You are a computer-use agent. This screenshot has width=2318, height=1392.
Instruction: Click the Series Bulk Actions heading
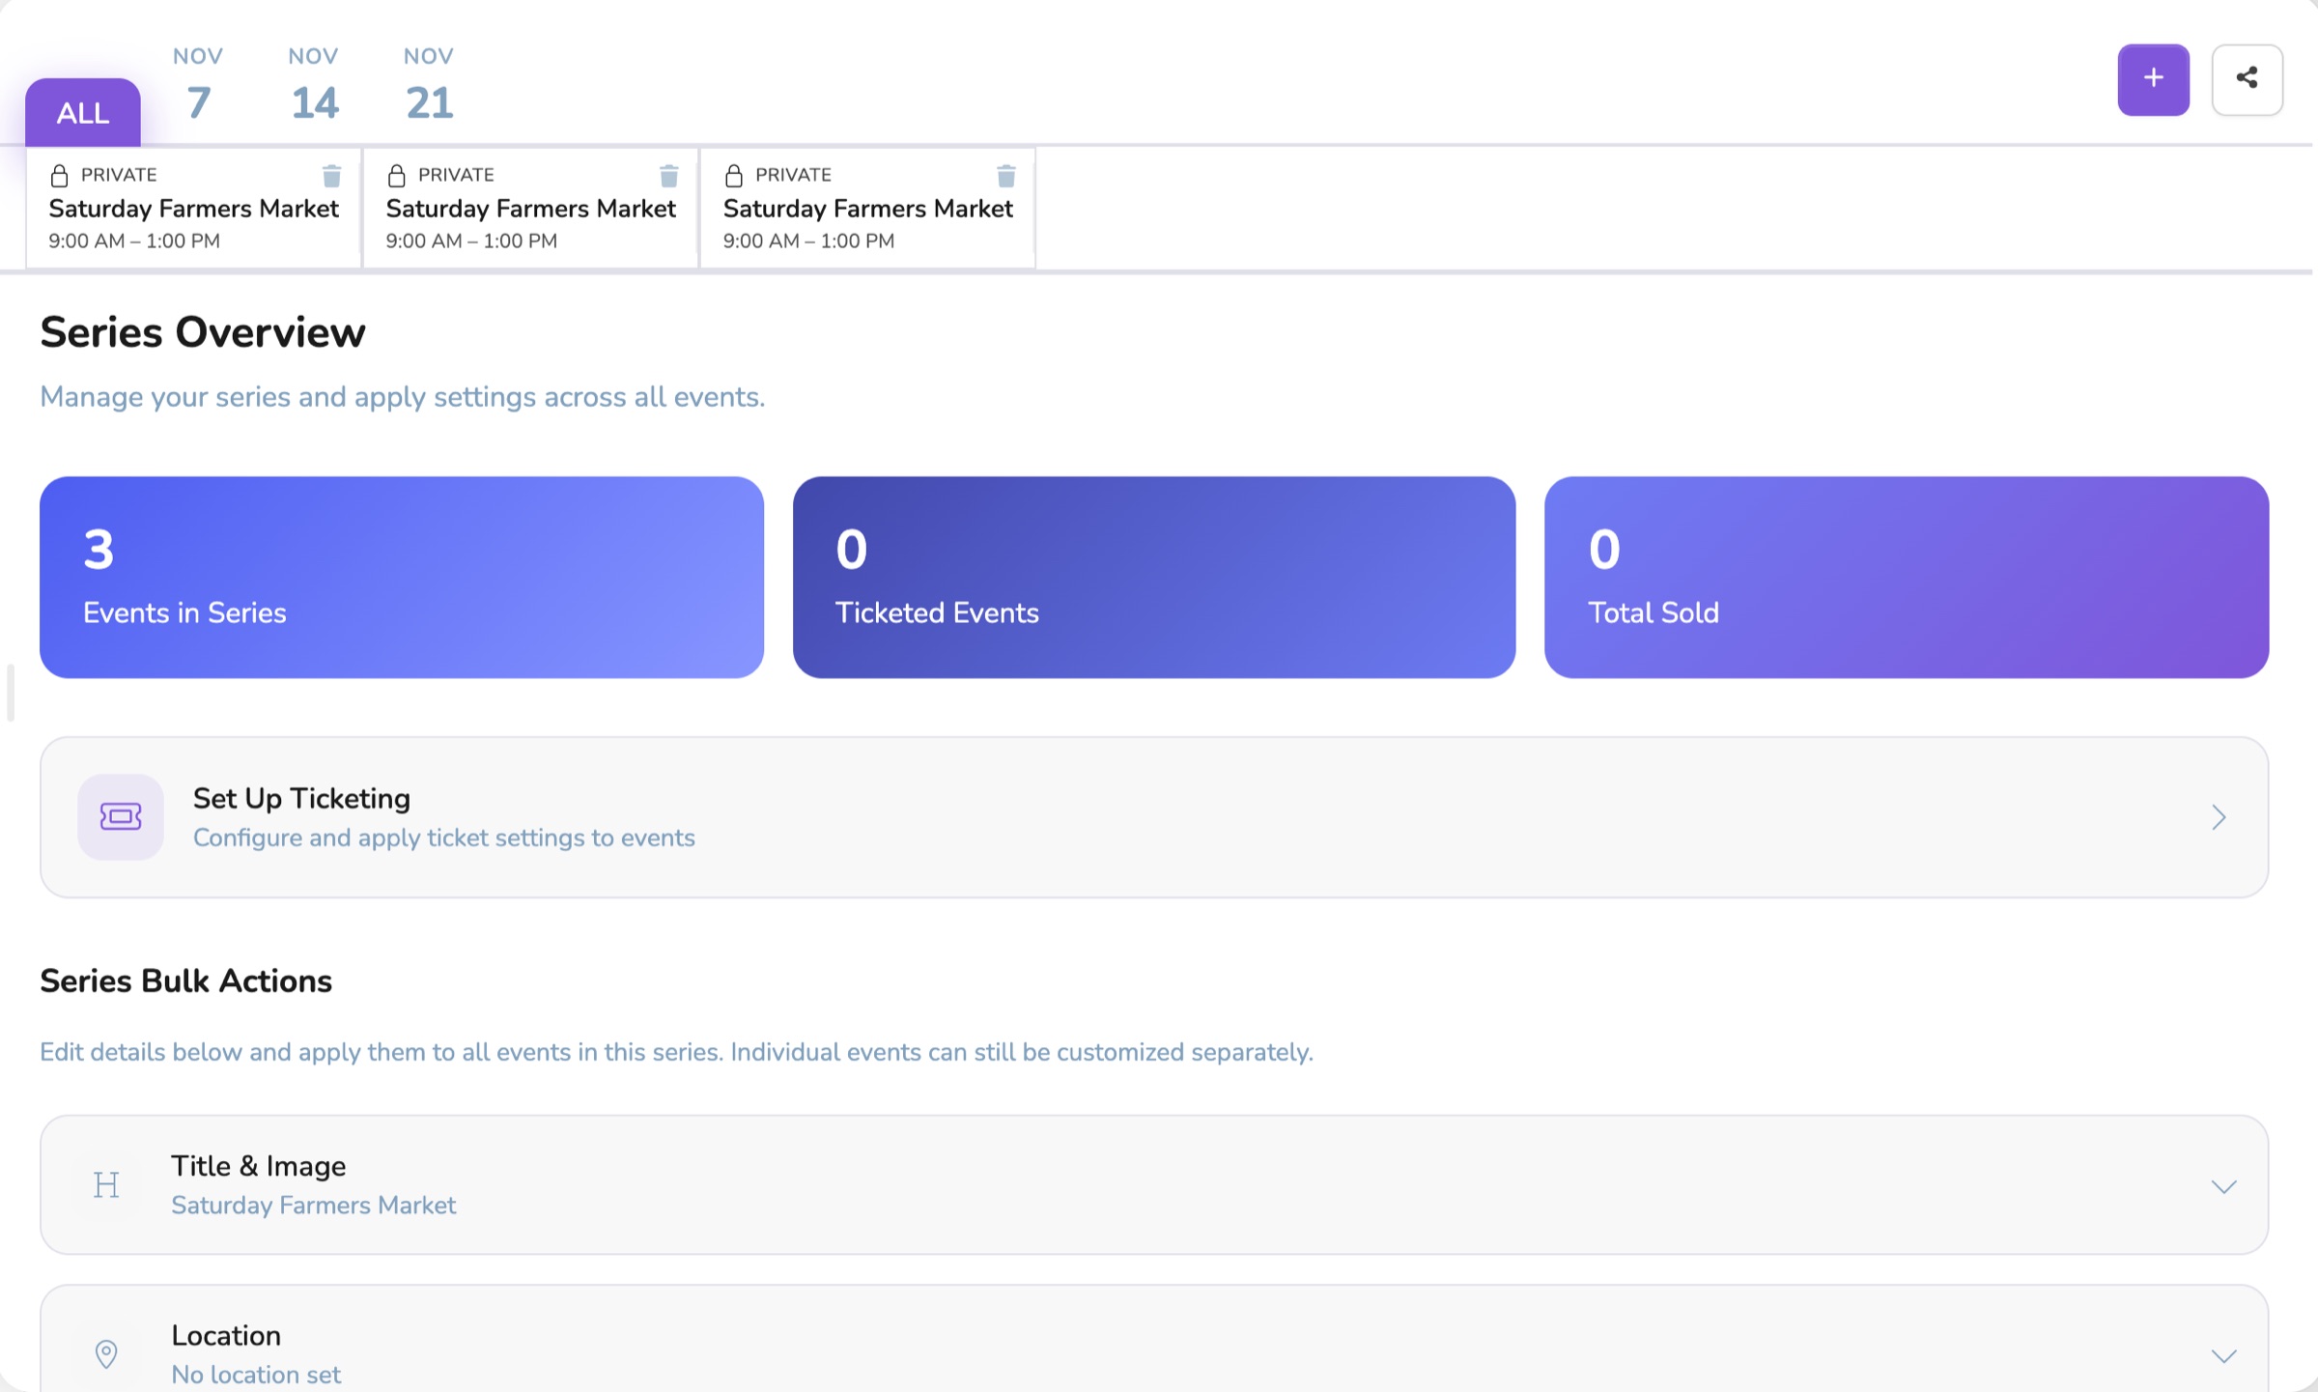coord(185,980)
